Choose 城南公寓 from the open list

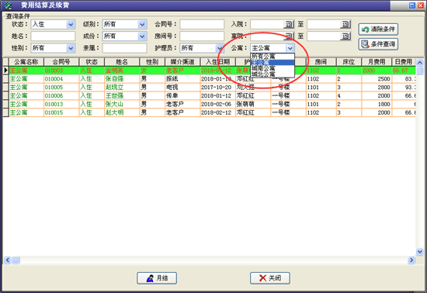pyautogui.click(x=273, y=68)
